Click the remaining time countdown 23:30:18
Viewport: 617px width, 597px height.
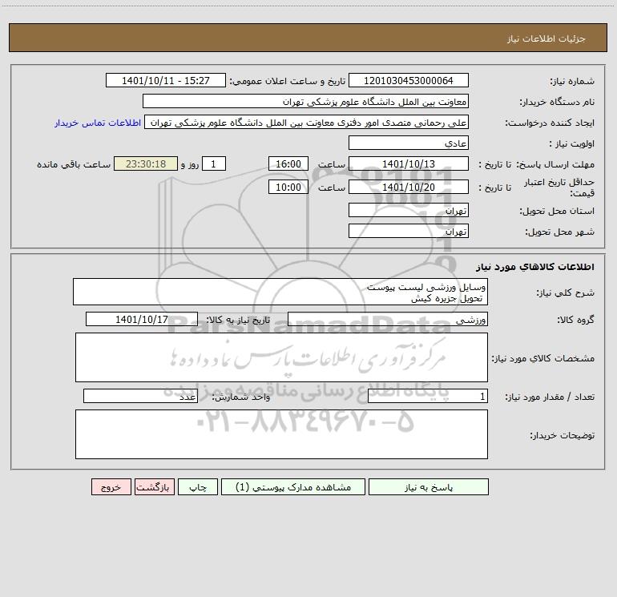(146, 163)
